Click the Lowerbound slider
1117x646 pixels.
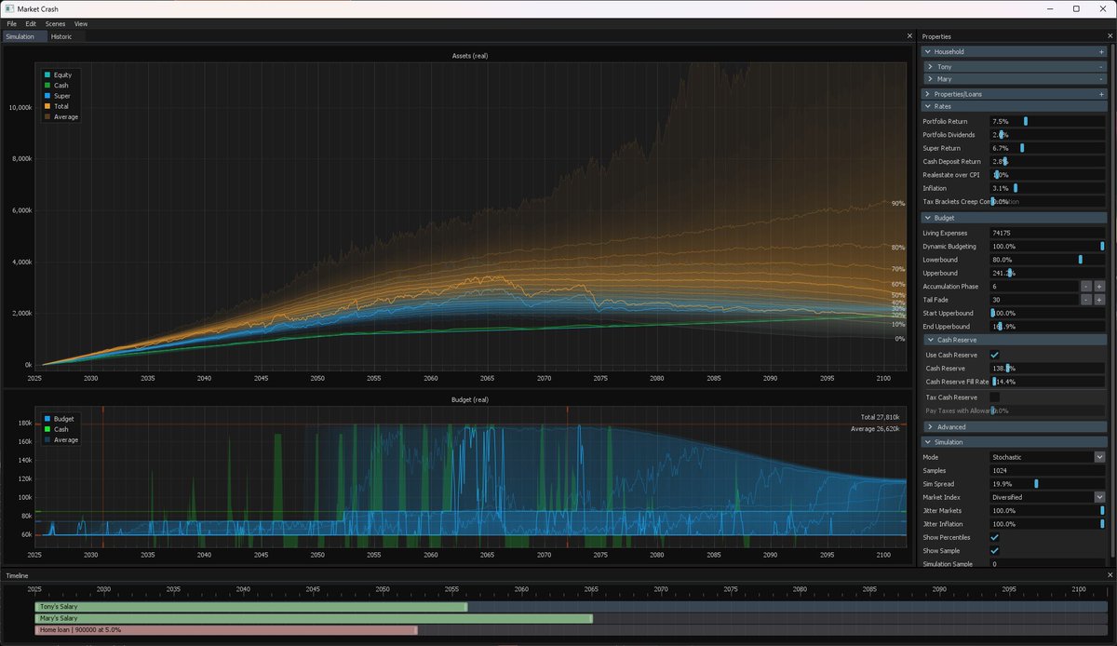[x=1047, y=260]
